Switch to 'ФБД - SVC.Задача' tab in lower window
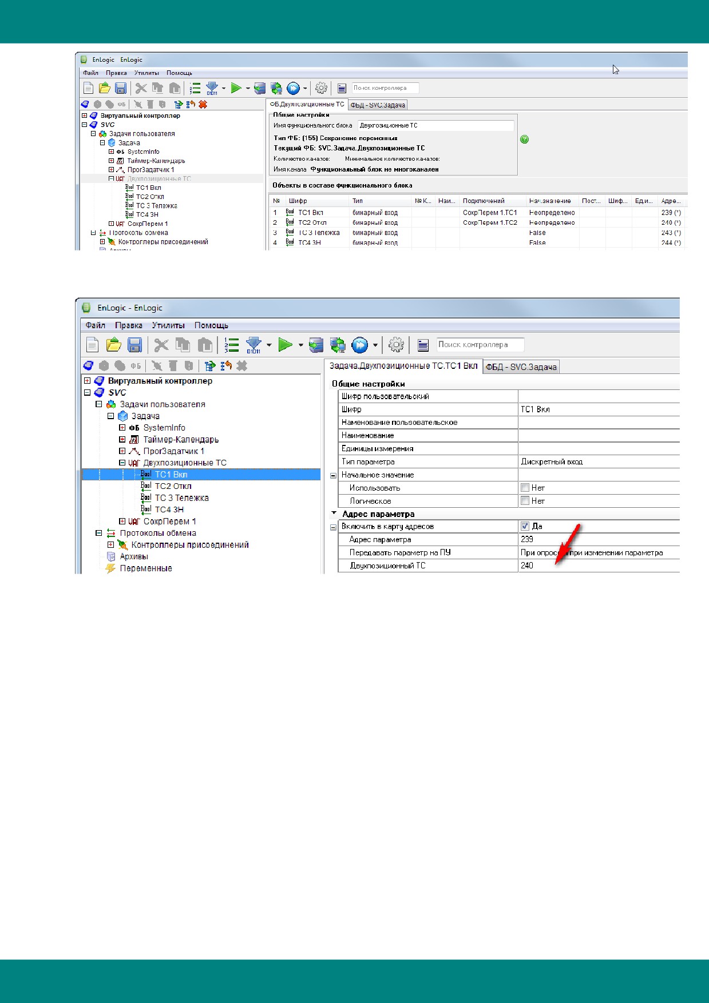Screen dimensions: 709x1003 [x=521, y=367]
